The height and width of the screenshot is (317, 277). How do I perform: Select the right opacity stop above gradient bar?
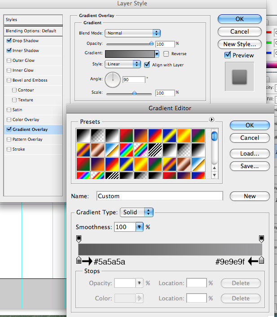[x=261, y=239]
